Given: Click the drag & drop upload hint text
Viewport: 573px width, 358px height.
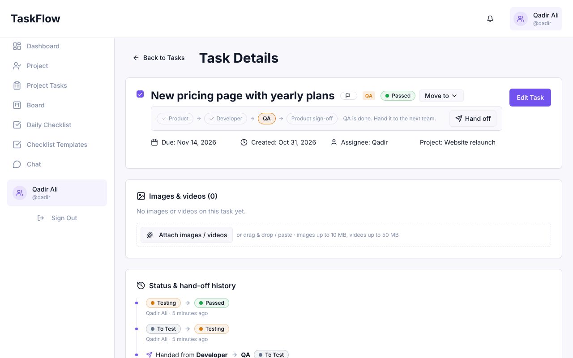Looking at the screenshot, I should point(317,235).
